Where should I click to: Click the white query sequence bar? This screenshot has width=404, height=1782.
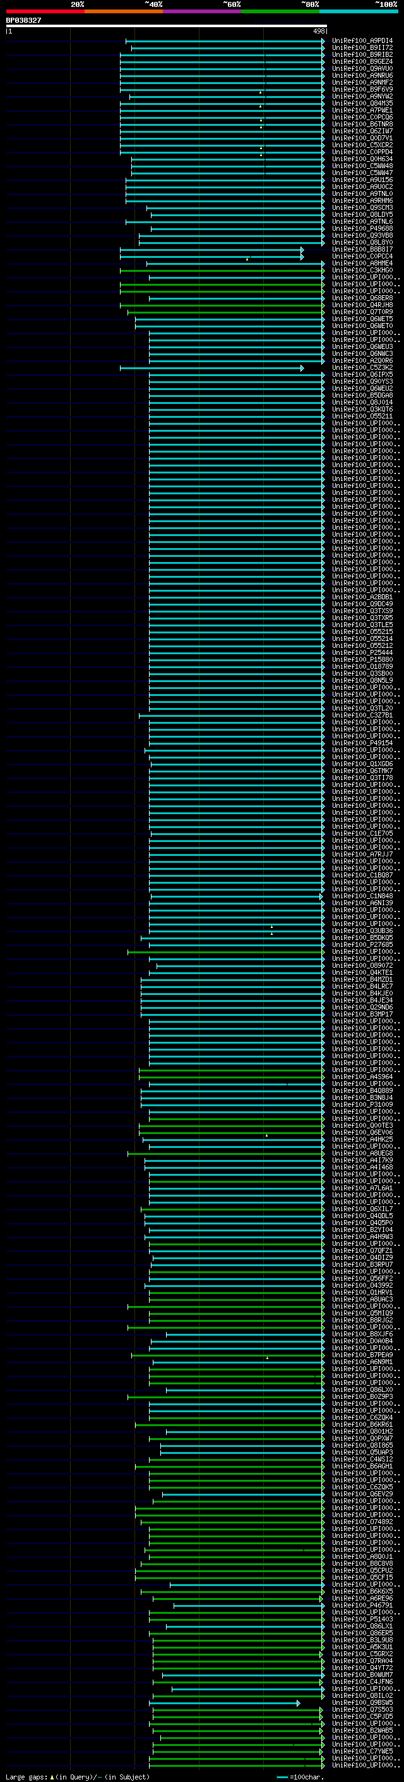[167, 27]
